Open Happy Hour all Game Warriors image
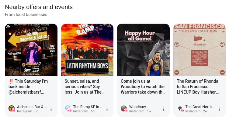Screen dimensions: 229x126 (143, 50)
